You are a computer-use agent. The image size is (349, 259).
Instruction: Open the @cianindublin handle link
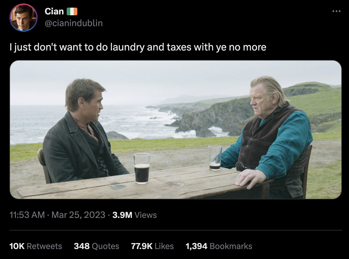pos(74,23)
